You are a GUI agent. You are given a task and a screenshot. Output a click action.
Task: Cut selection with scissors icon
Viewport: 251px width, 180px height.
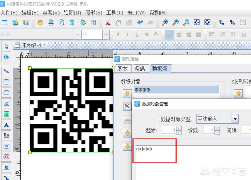tap(108, 22)
